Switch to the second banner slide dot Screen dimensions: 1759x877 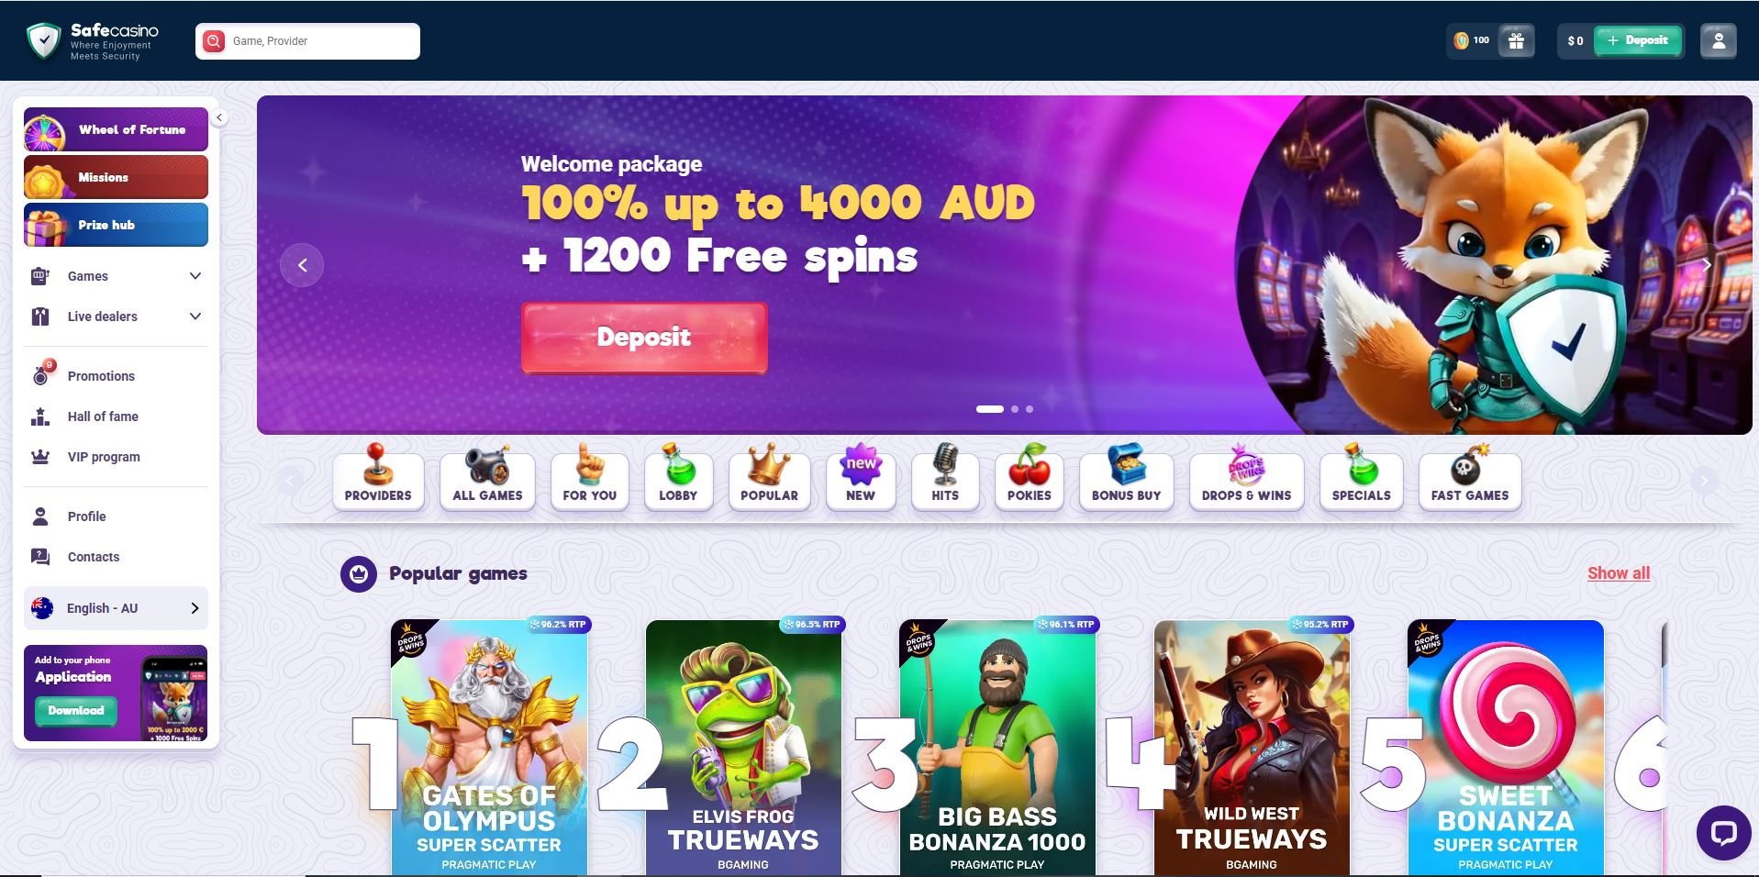point(1015,409)
